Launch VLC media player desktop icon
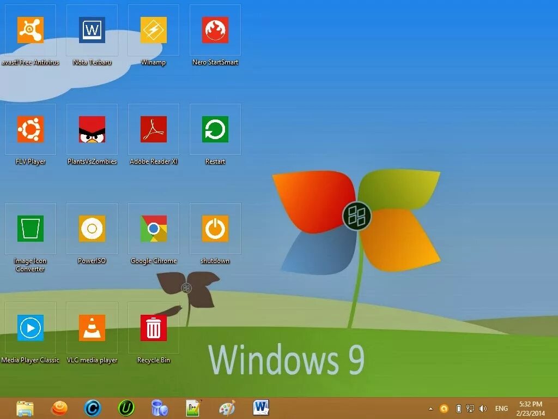The image size is (558, 419). coord(92,328)
